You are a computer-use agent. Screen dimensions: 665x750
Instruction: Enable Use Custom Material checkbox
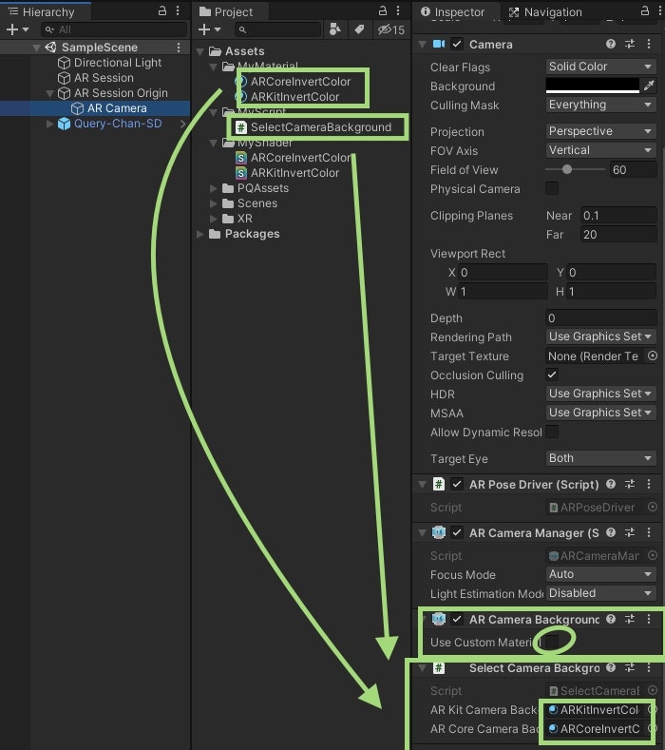(552, 642)
